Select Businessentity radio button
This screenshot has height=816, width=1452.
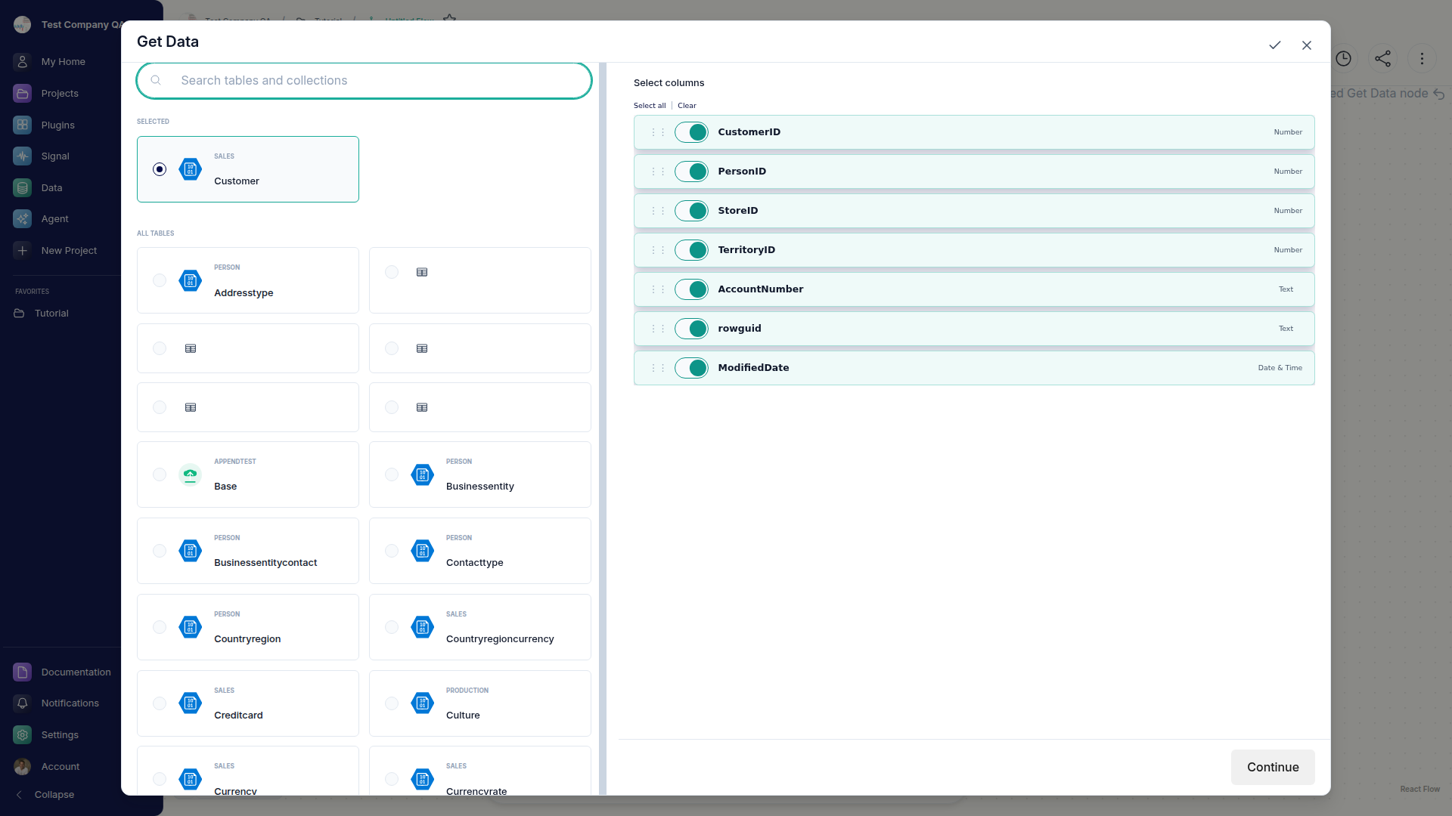click(392, 474)
